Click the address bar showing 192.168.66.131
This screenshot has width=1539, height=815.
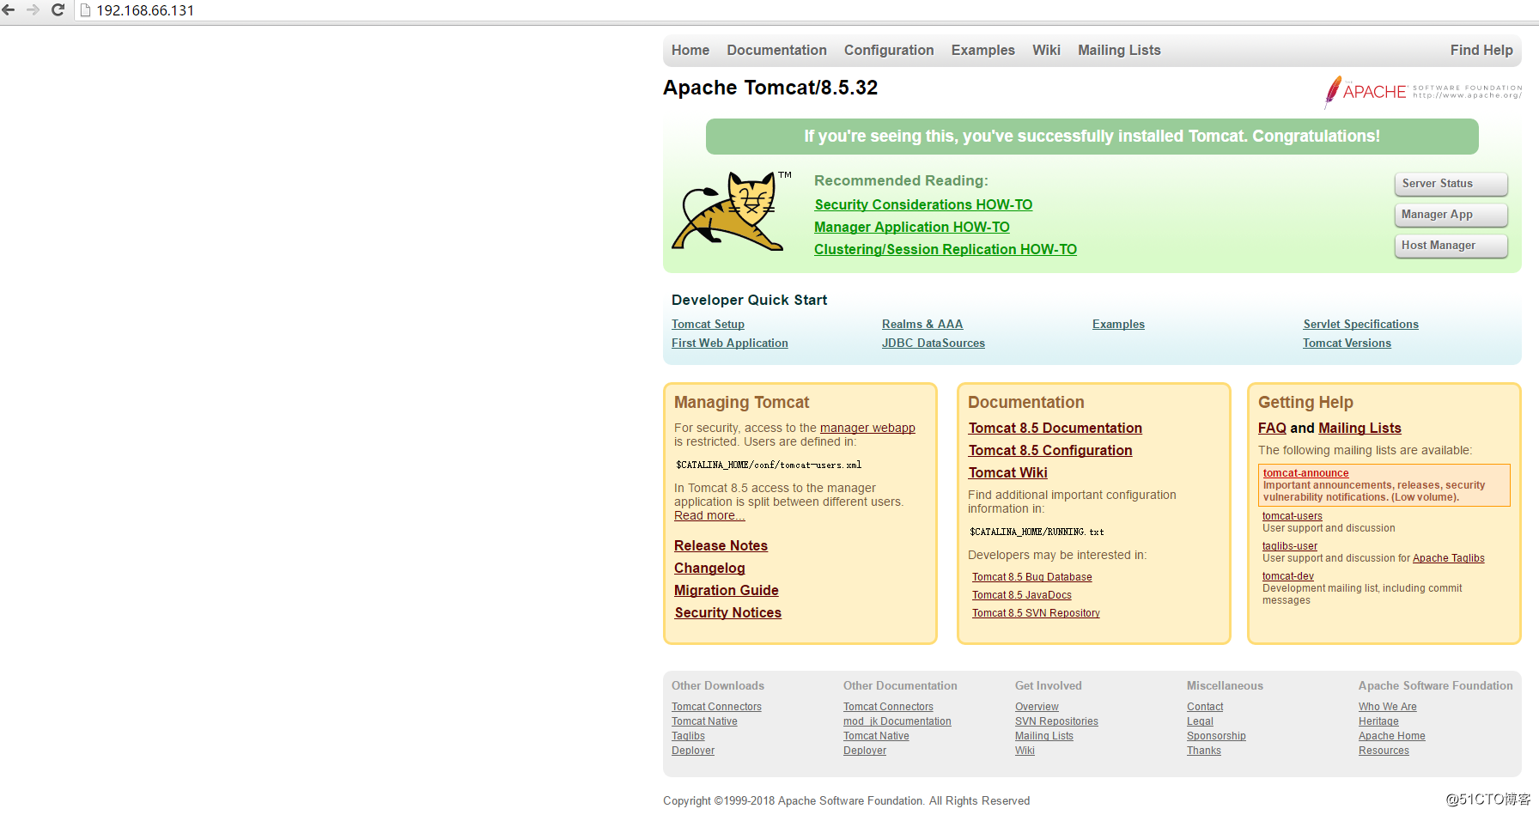807,10
